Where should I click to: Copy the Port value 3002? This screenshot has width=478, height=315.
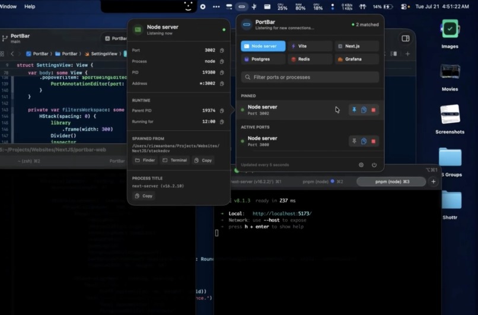[222, 50]
